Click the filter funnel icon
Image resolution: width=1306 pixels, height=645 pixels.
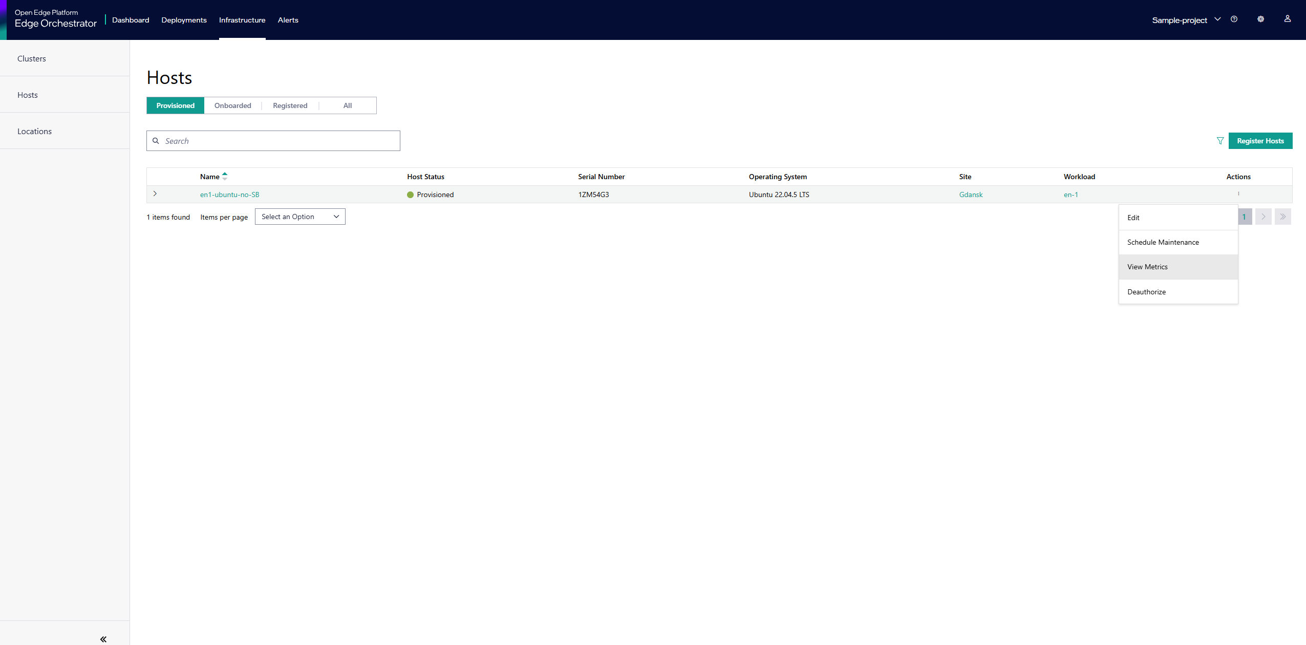1220,141
